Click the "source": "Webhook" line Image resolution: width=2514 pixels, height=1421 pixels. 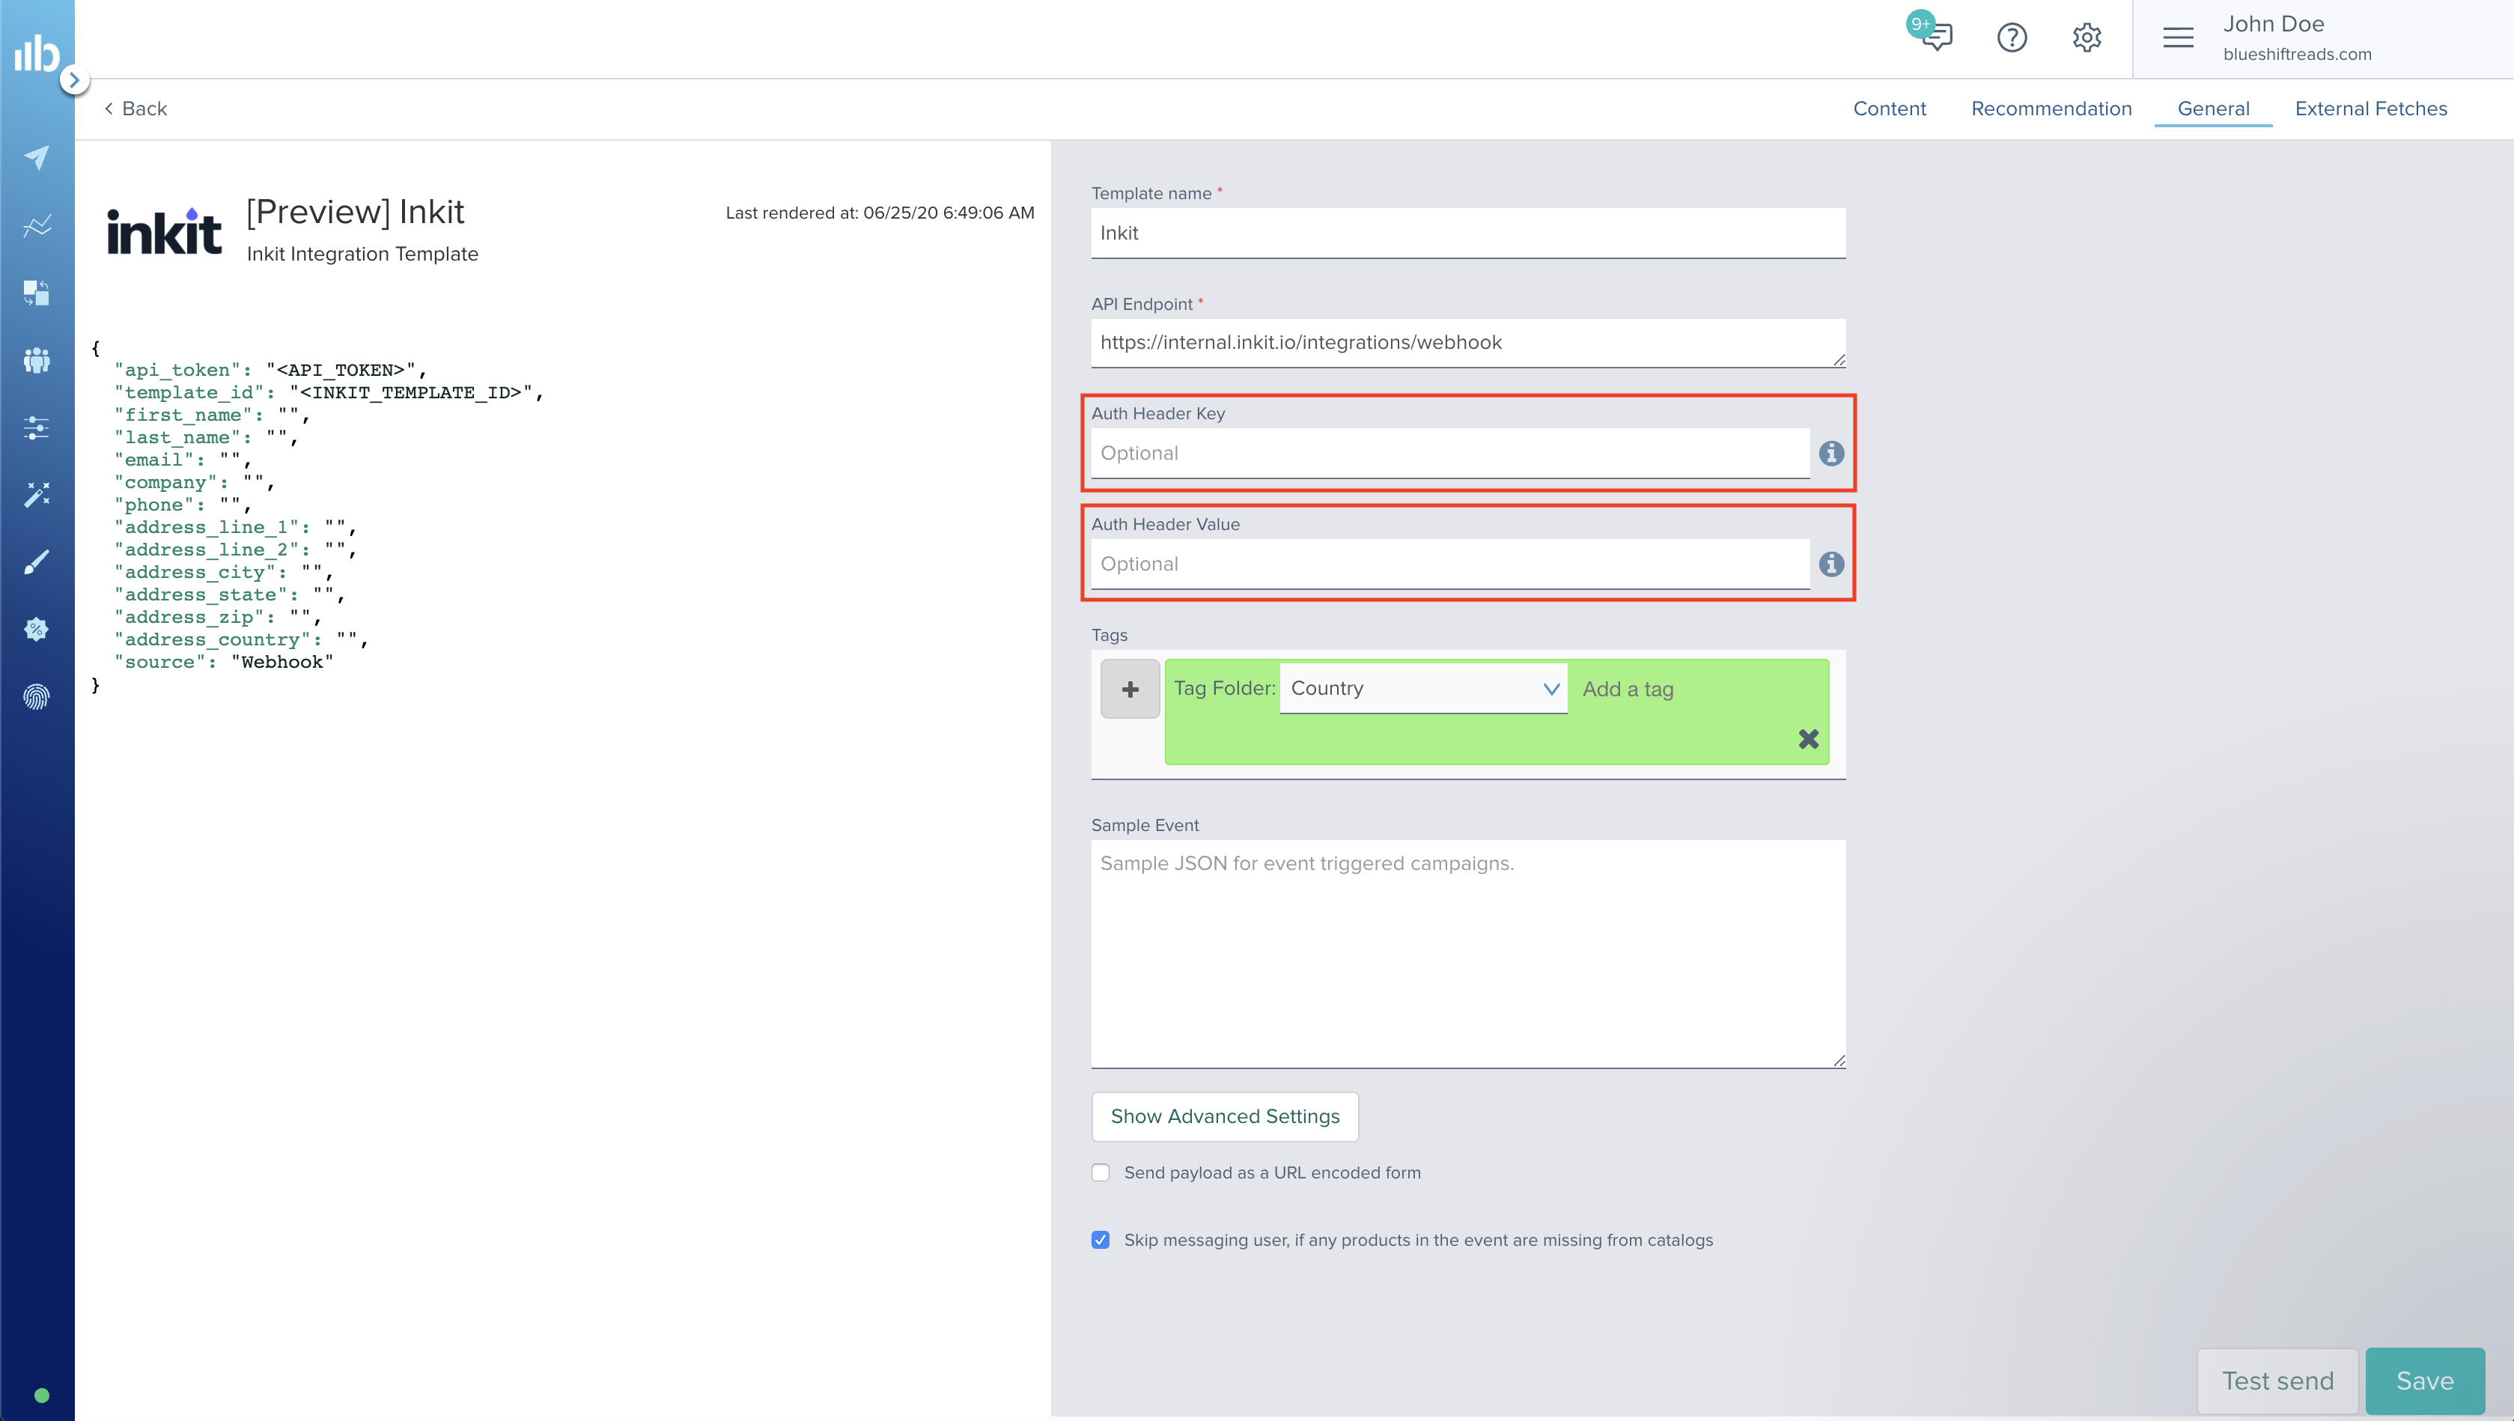[x=224, y=662]
